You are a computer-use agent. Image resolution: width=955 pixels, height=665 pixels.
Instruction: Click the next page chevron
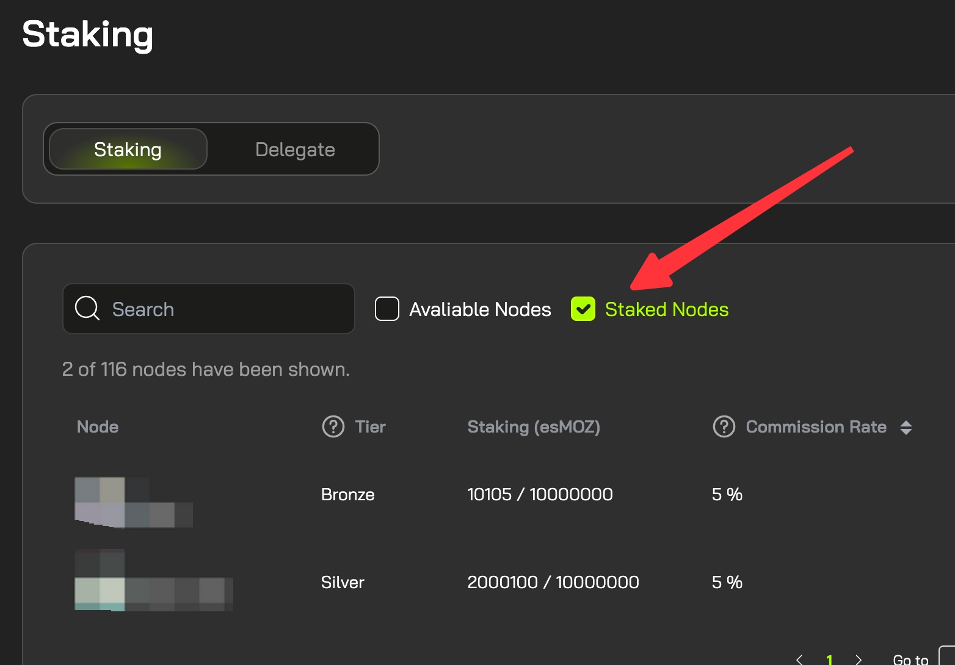859,659
